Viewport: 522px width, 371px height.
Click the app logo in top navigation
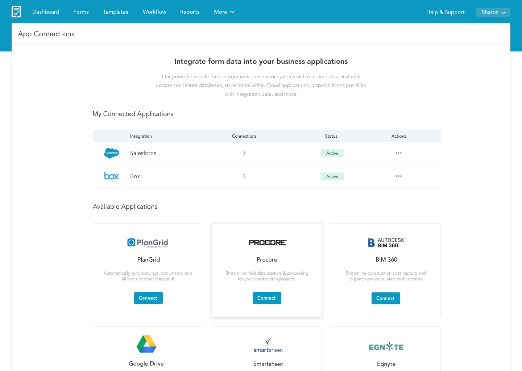[x=16, y=12]
